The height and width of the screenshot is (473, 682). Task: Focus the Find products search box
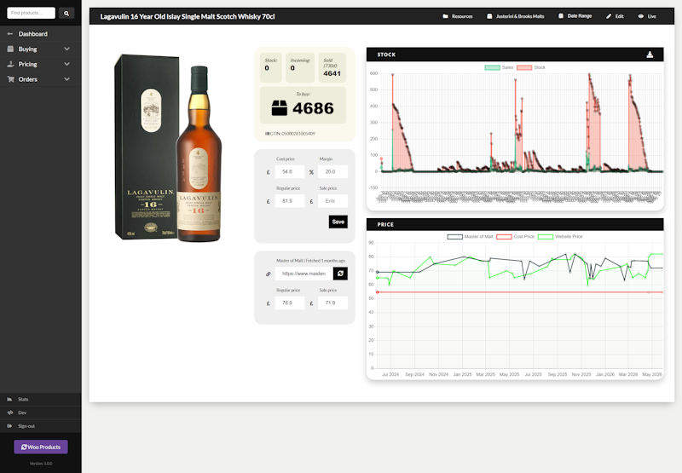pyautogui.click(x=32, y=13)
